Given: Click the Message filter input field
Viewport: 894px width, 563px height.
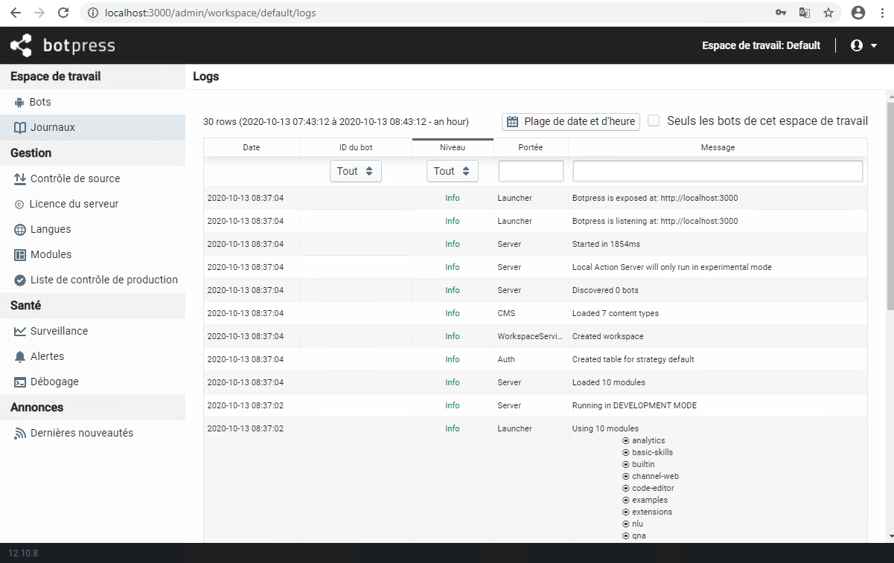Looking at the screenshot, I should [x=718, y=171].
